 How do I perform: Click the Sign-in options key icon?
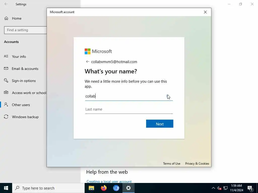[x=6, y=80]
